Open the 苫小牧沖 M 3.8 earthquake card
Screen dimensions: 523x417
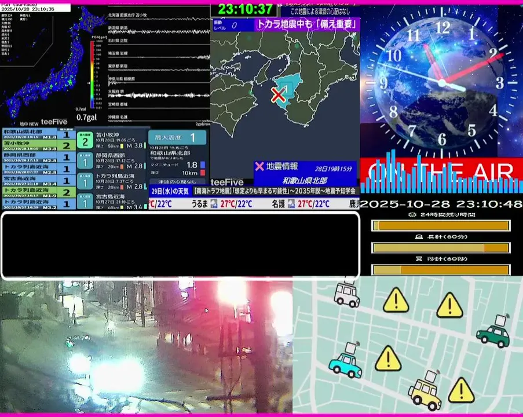click(x=112, y=140)
